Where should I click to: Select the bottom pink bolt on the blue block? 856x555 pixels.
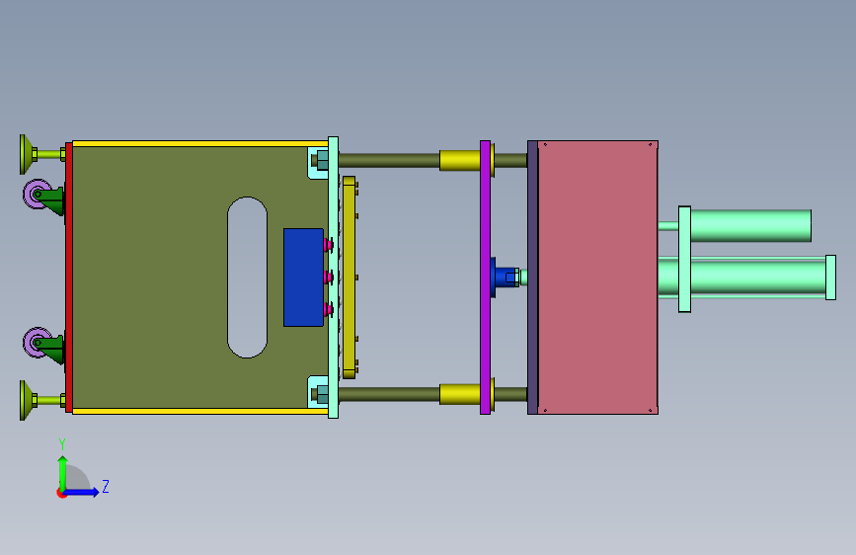click(x=328, y=310)
